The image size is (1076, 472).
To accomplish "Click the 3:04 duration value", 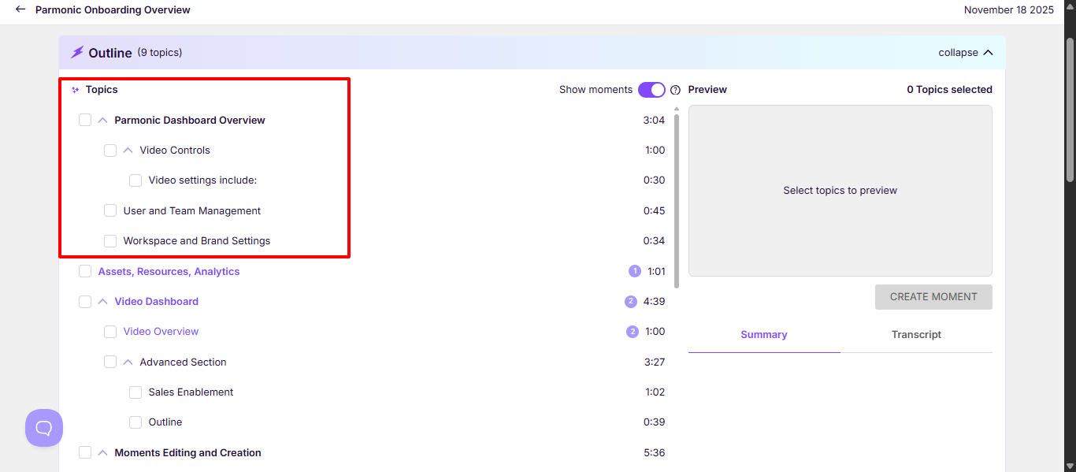I will pyautogui.click(x=654, y=121).
